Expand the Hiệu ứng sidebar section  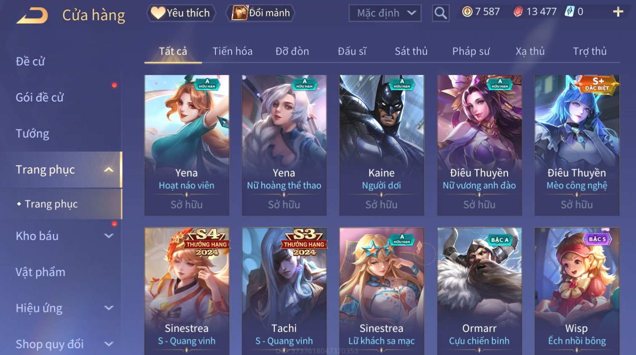coord(109,308)
